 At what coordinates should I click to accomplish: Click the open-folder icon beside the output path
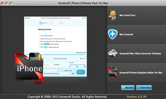pos(73,73)
